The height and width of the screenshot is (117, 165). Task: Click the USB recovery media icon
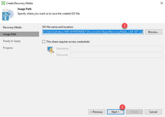[8, 15]
